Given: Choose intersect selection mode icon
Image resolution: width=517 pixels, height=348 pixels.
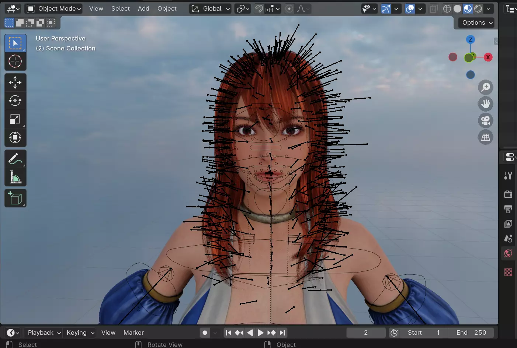Looking at the screenshot, I should (51, 23).
